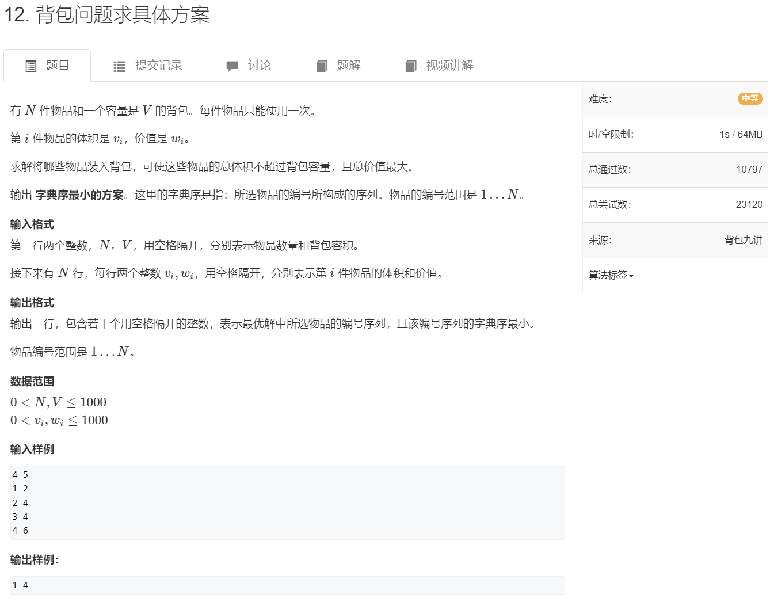Viewport: 774px width, 602px height.
Task: Click the 时/空限制 label
Action: point(611,134)
